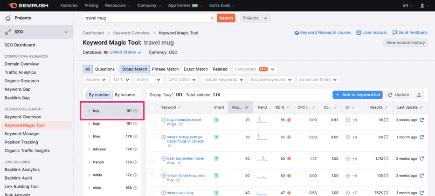
Task: Open Include keywords dropdown
Action: pyautogui.click(x=223, y=79)
